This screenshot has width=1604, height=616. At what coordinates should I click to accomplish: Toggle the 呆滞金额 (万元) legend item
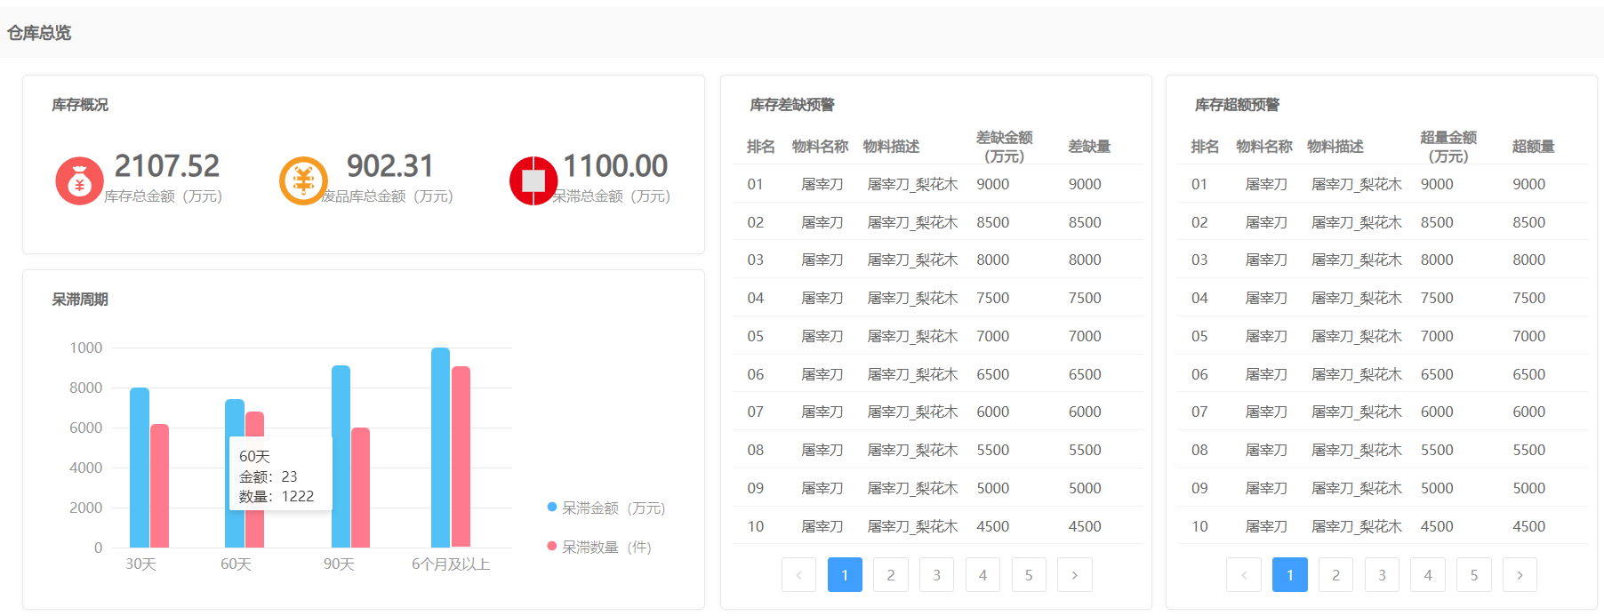(606, 508)
